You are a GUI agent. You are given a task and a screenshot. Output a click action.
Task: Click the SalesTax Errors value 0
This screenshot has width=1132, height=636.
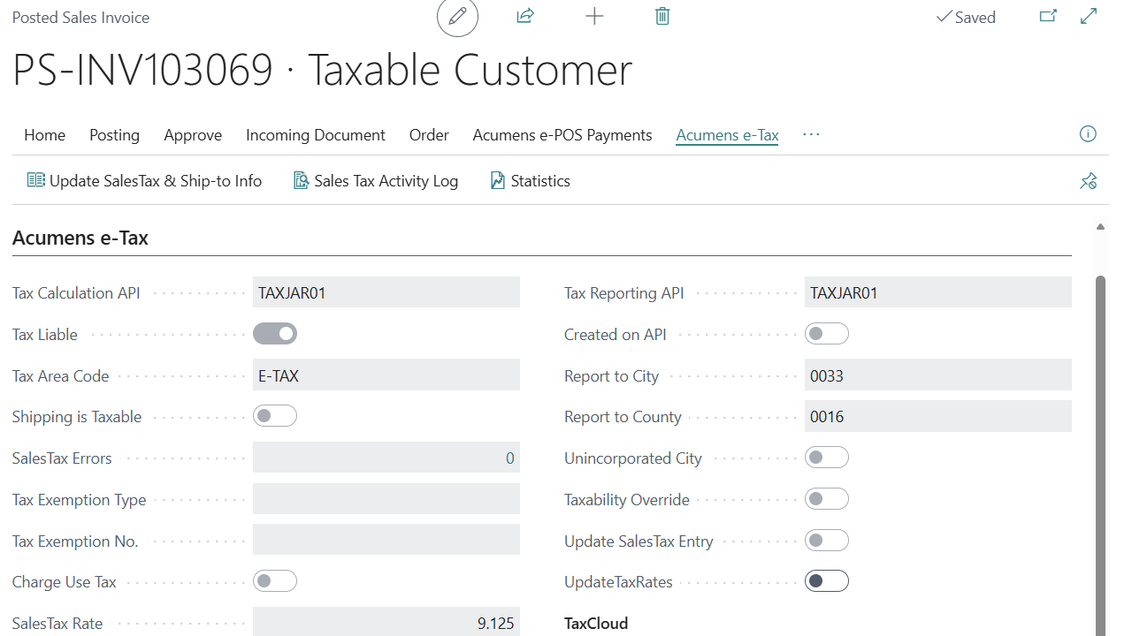[509, 458]
